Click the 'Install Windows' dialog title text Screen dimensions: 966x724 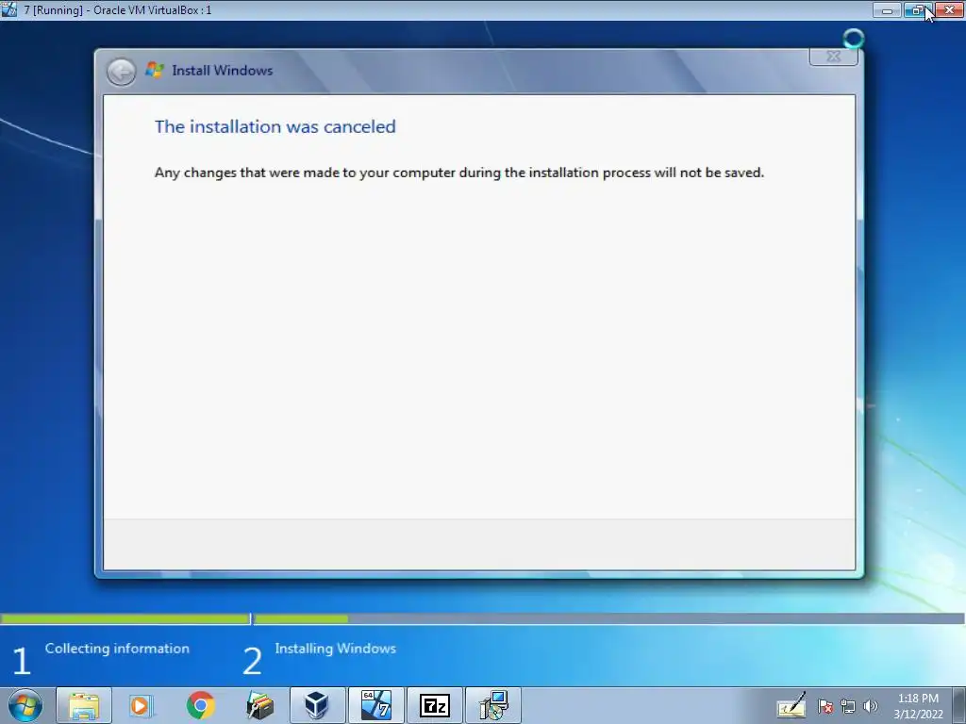(223, 70)
